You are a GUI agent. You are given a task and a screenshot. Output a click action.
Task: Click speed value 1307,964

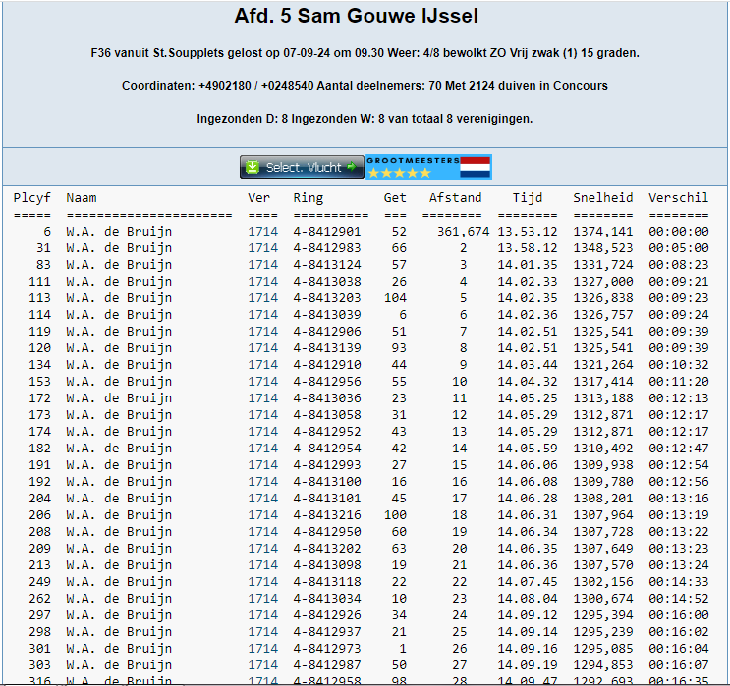point(603,515)
